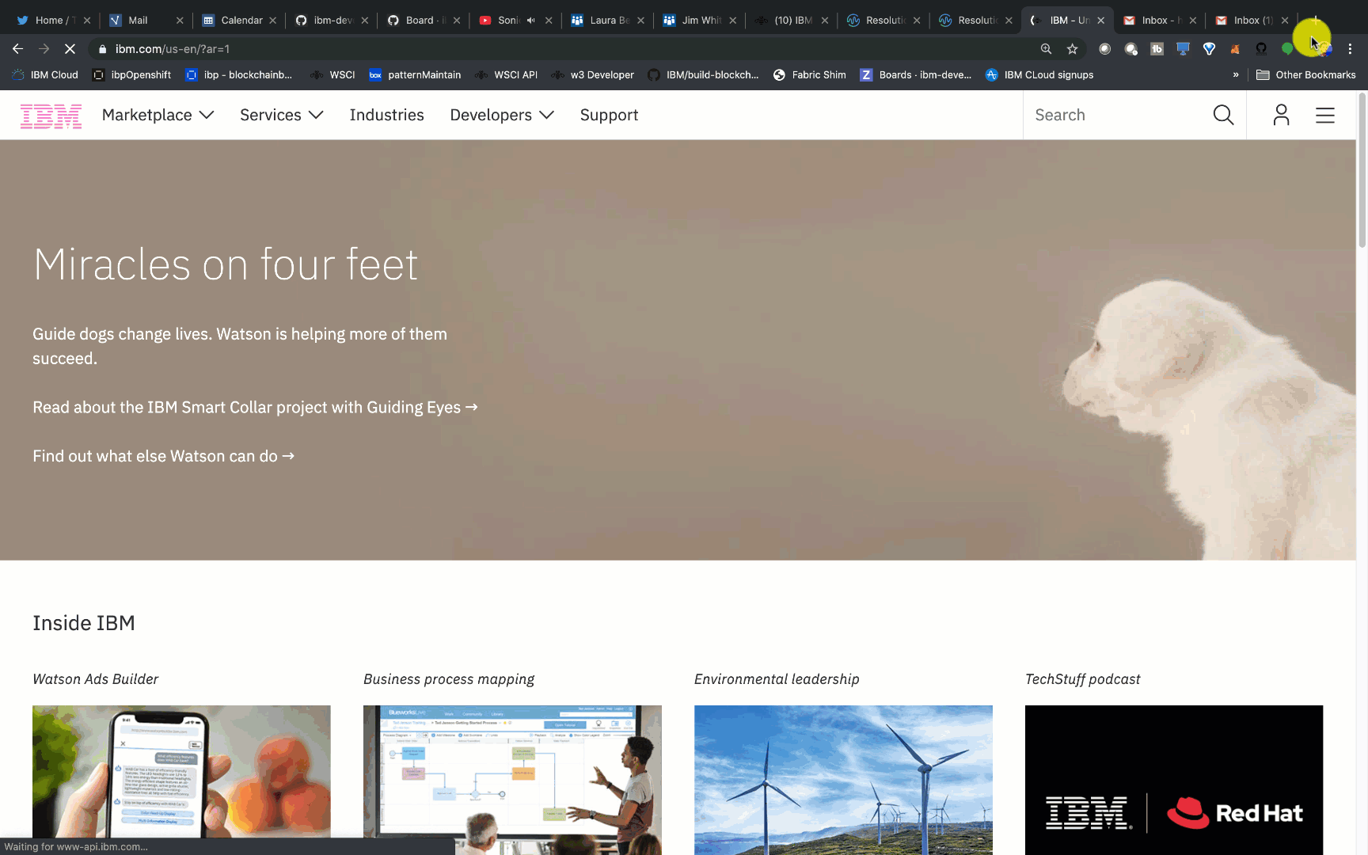The width and height of the screenshot is (1368, 855).
Task: Click the address bar URL
Action: point(173,49)
